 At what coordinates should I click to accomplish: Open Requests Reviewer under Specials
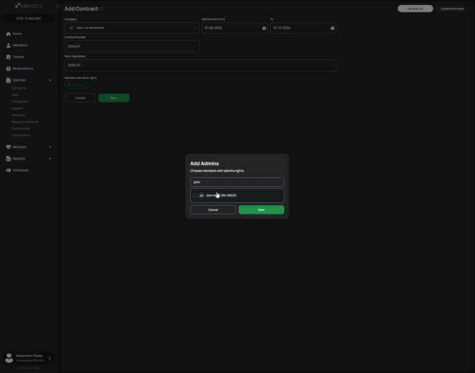[25, 122]
